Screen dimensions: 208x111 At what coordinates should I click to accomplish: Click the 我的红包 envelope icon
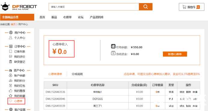click(x=11, y=85)
